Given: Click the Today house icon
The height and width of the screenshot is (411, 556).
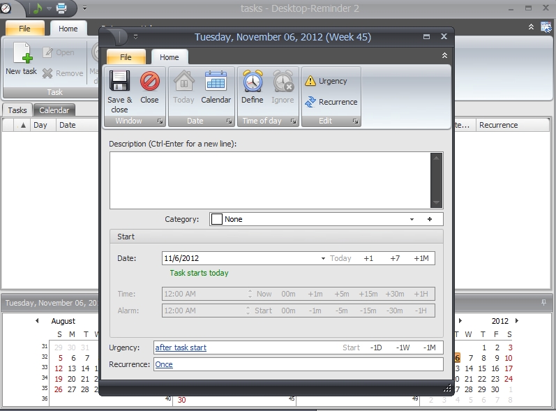Looking at the screenshot, I should click(x=183, y=81).
